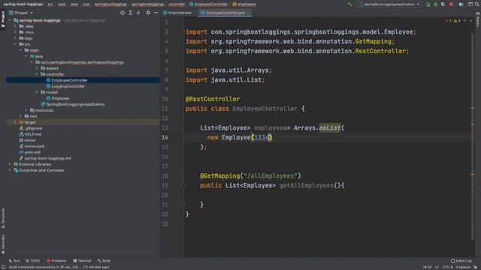
Task: Select com.springbootloggings.springbootloggings package node
Action: (82, 62)
